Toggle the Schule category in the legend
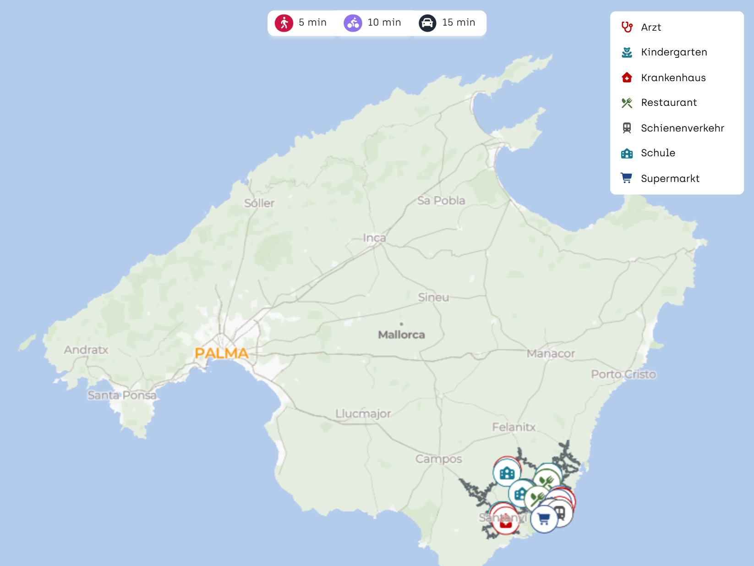 click(x=658, y=153)
